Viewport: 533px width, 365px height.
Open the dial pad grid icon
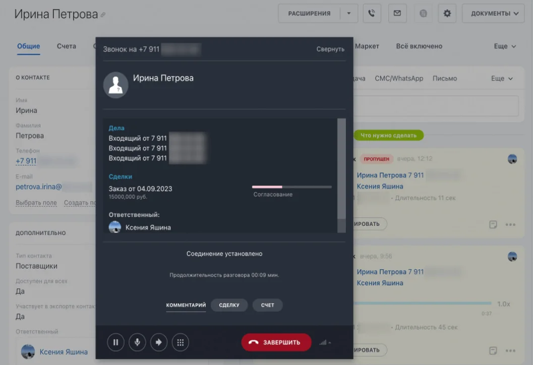click(x=181, y=342)
